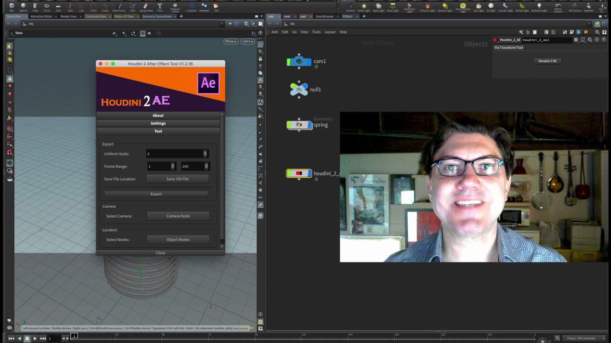Jump to the first frame of timeline
The width and height of the screenshot is (611, 343).
(x=11, y=338)
